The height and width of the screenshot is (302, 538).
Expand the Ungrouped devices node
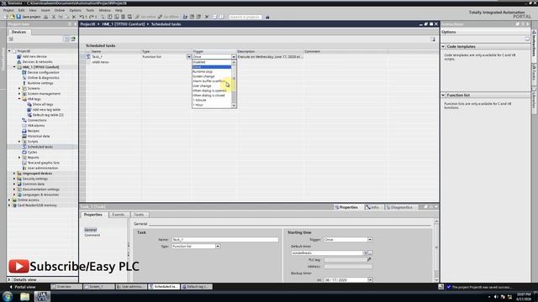[14, 174]
